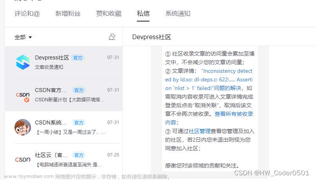Open the CSDN官方 conversation
The height and width of the screenshot is (180, 315).
[x=64, y=95]
